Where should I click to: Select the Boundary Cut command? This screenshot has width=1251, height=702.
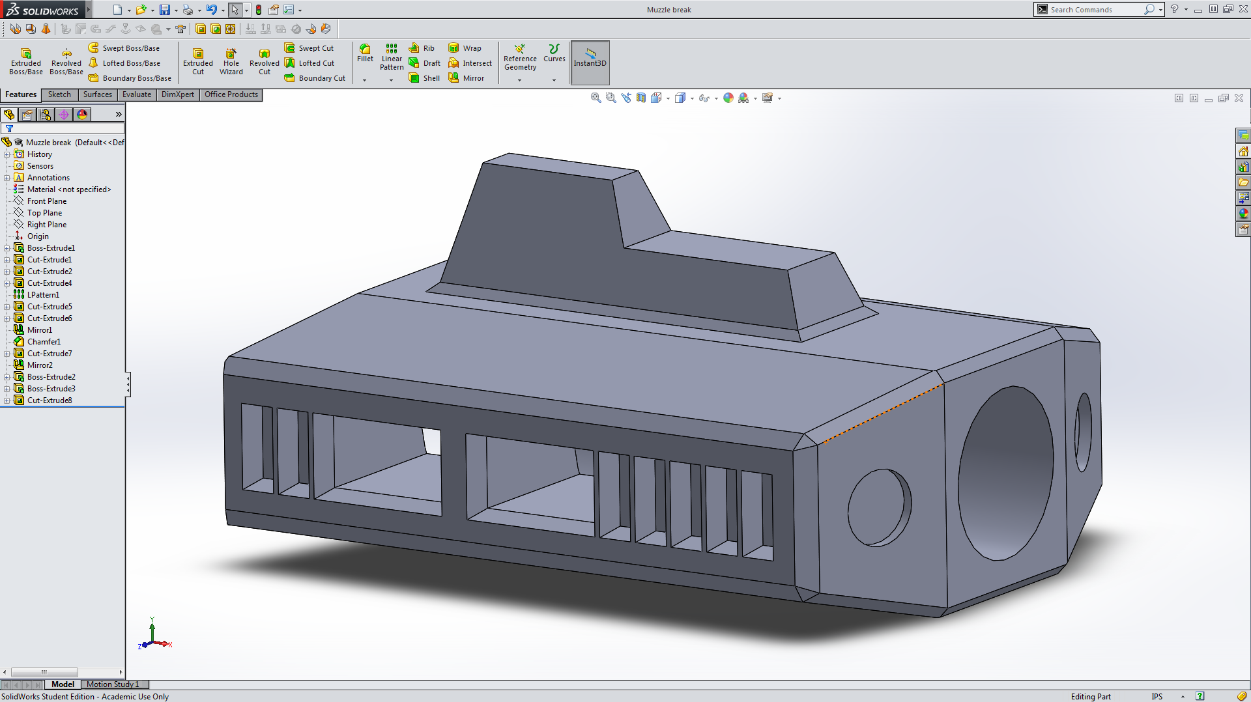315,78
